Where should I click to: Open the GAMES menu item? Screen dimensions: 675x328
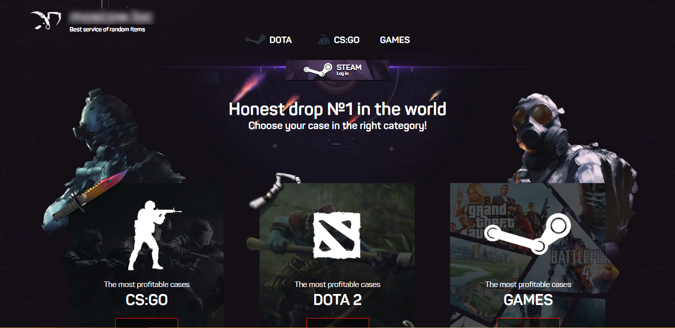click(x=395, y=40)
